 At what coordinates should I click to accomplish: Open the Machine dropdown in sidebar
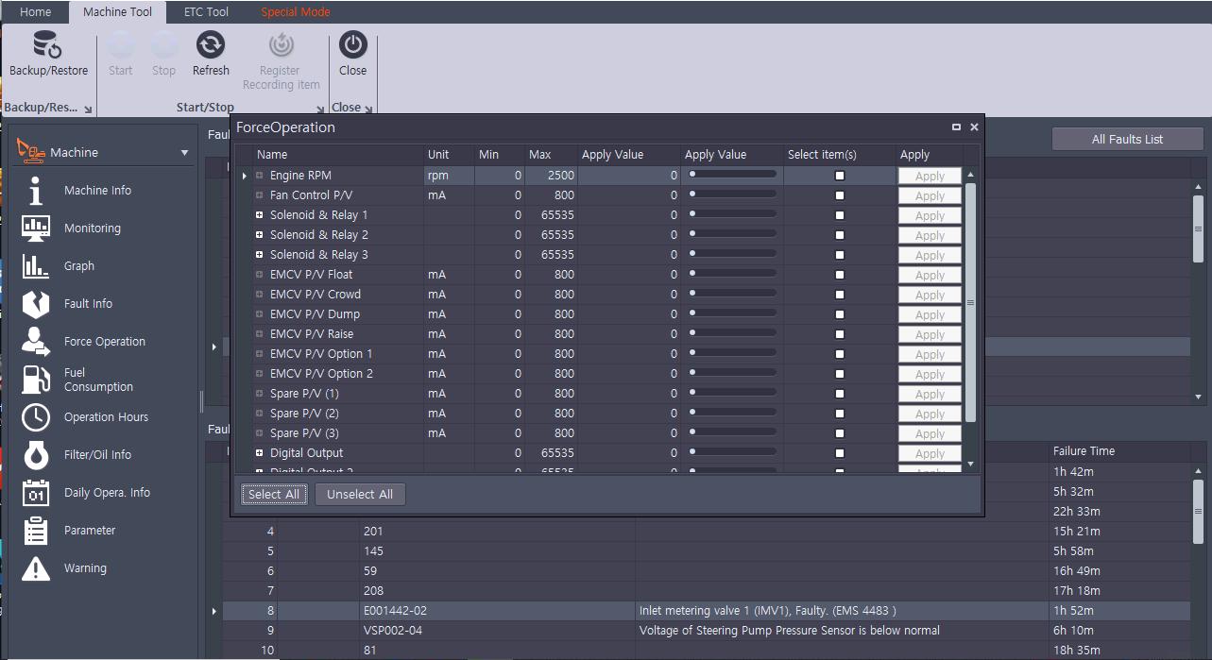[184, 153]
